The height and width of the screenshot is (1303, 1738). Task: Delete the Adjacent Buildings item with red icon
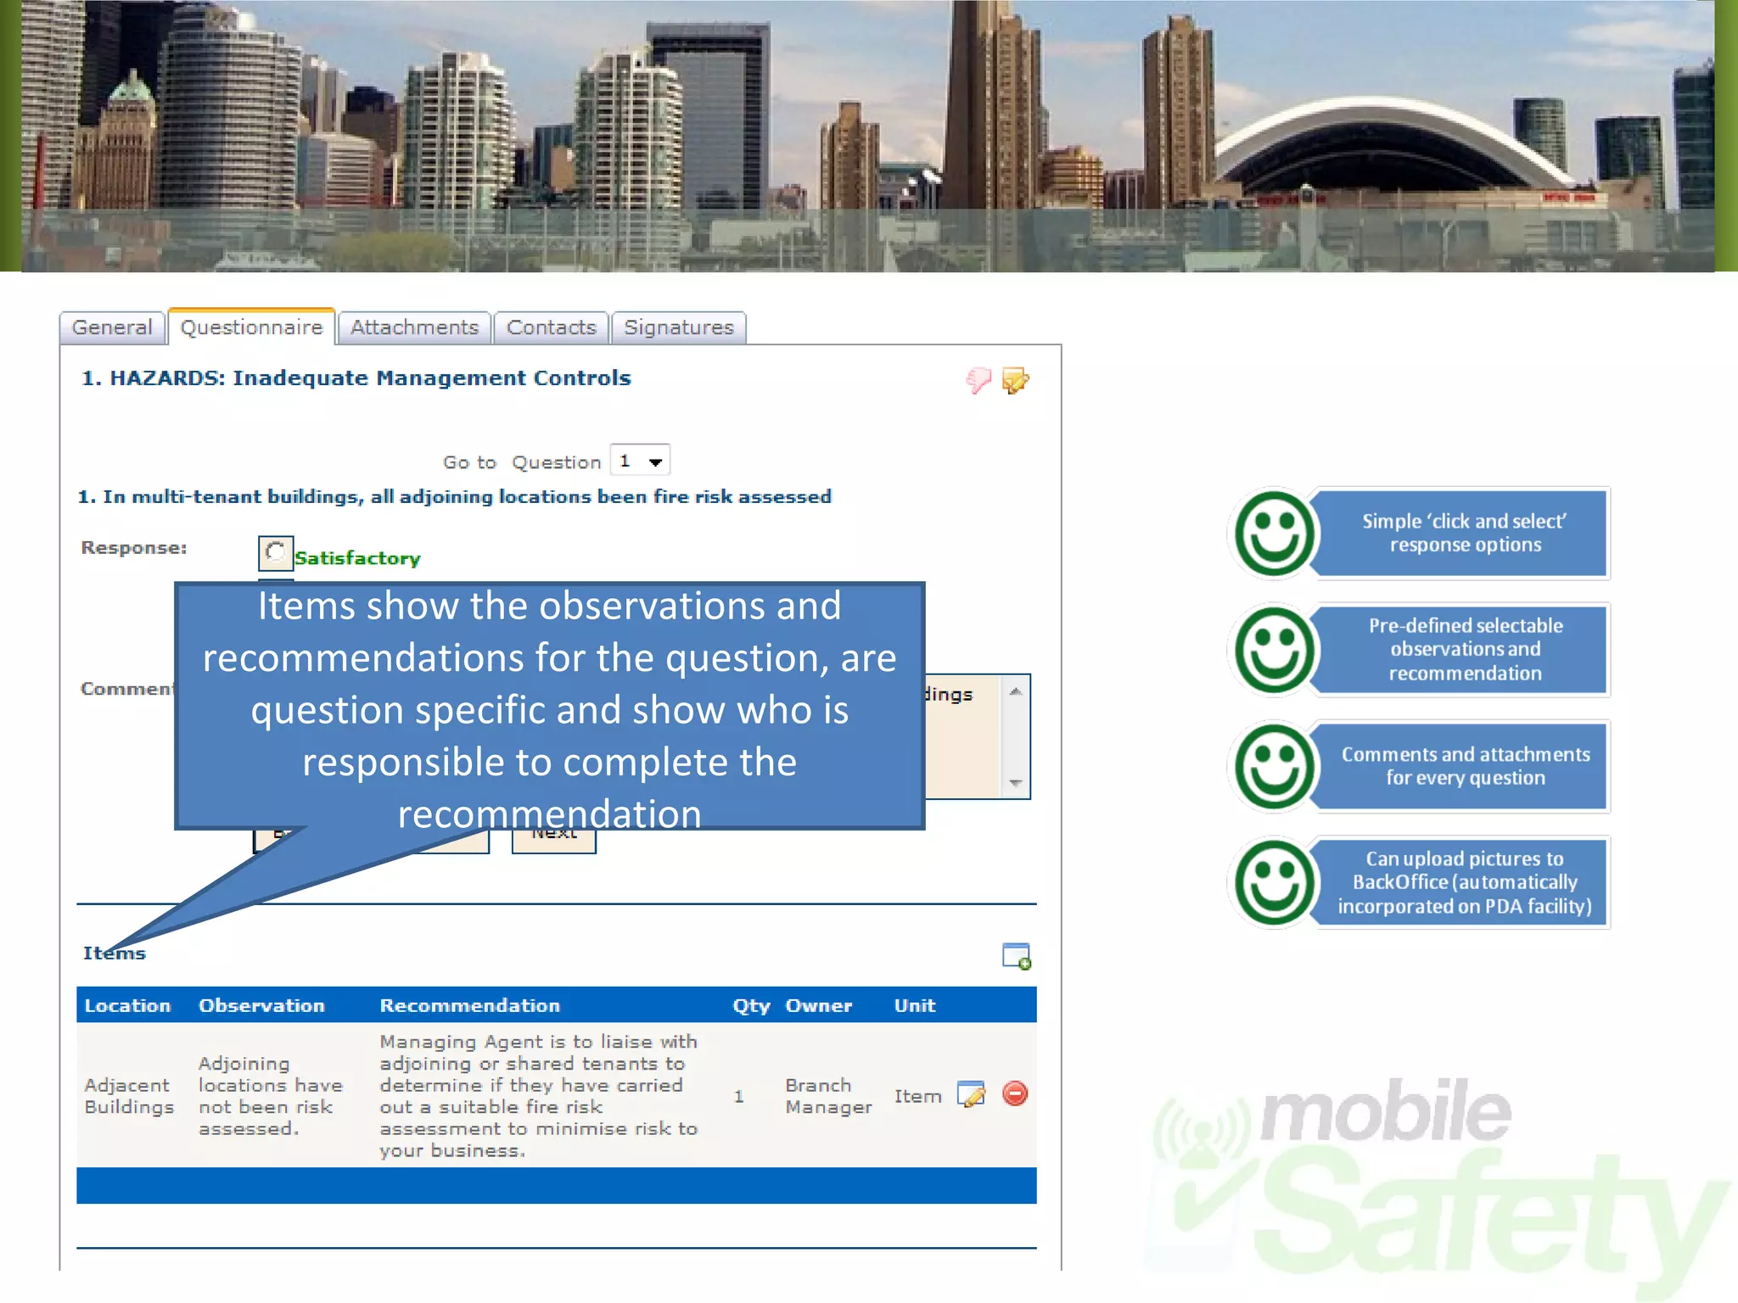1015,1093
